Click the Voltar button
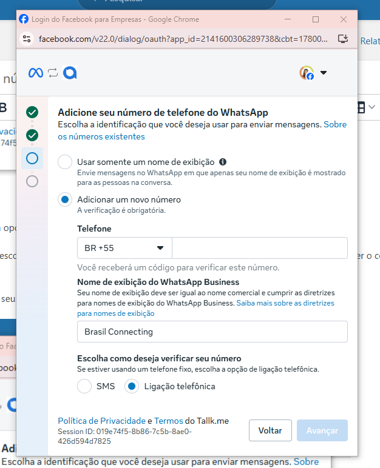Image resolution: width=380 pixels, height=468 pixels. tap(270, 430)
